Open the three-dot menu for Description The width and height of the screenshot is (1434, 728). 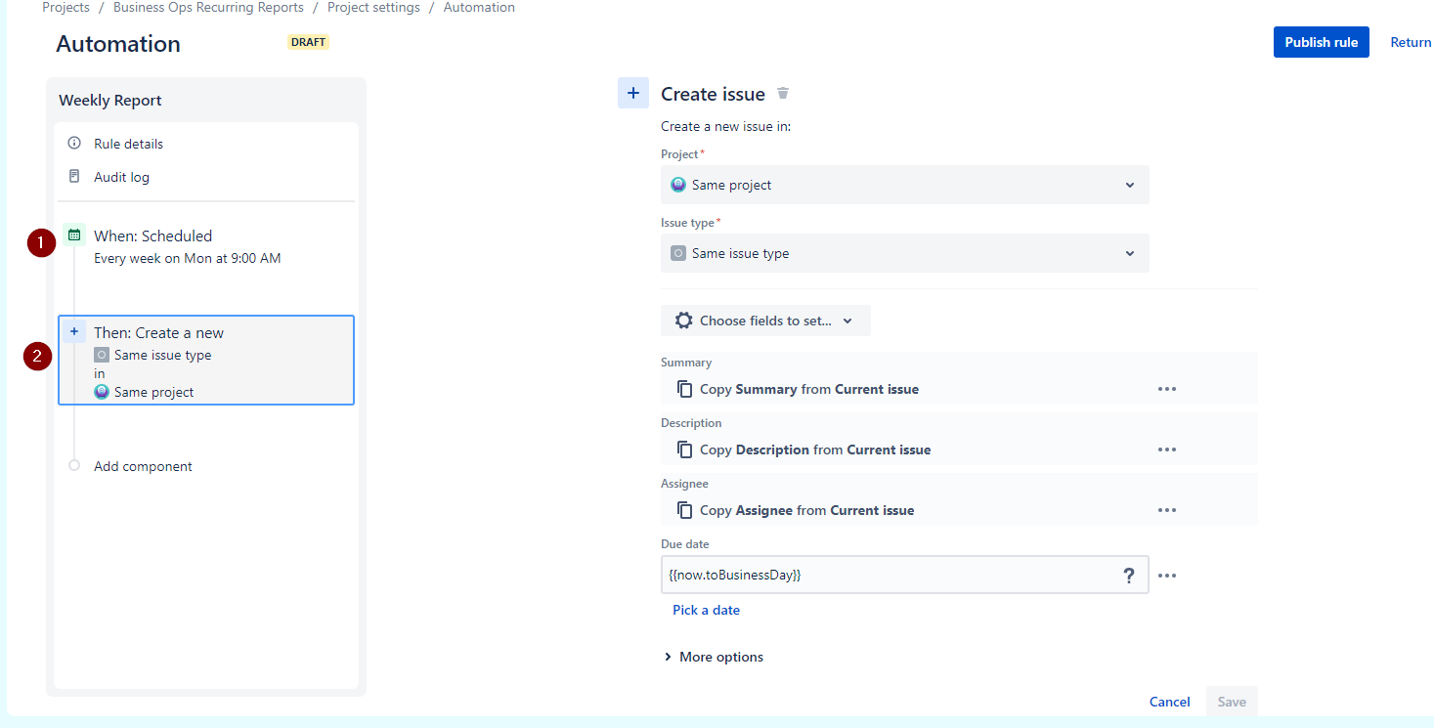(1166, 450)
